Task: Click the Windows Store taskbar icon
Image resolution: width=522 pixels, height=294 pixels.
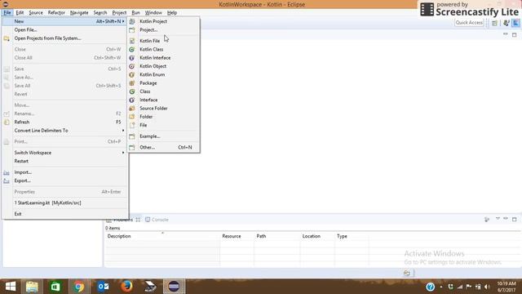Action: 55,287
